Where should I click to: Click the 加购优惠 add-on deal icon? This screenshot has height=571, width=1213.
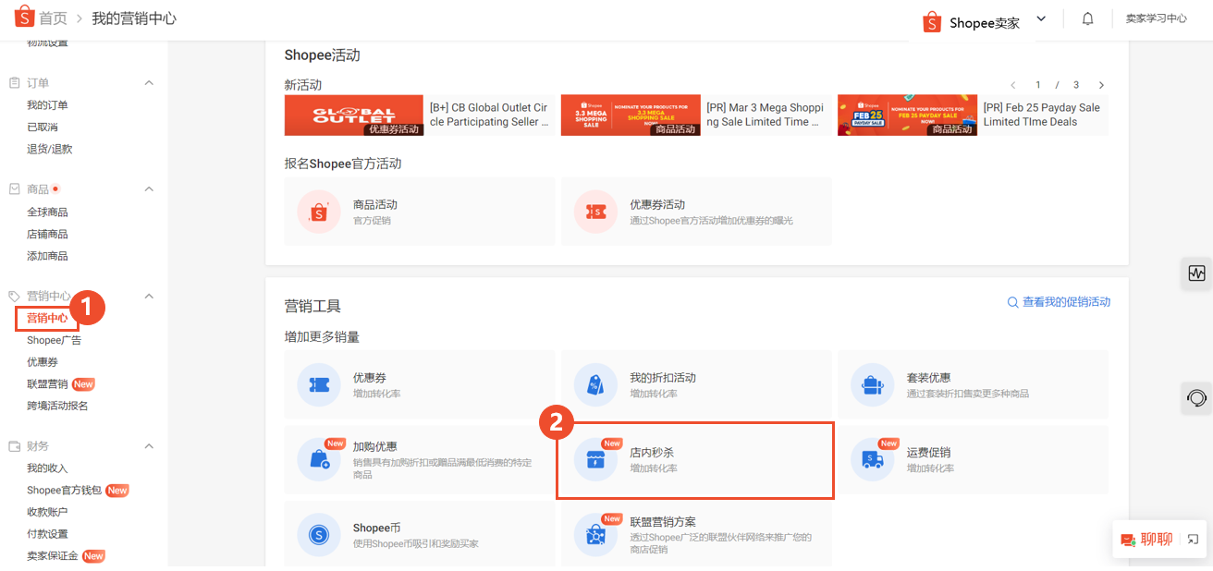(x=319, y=459)
